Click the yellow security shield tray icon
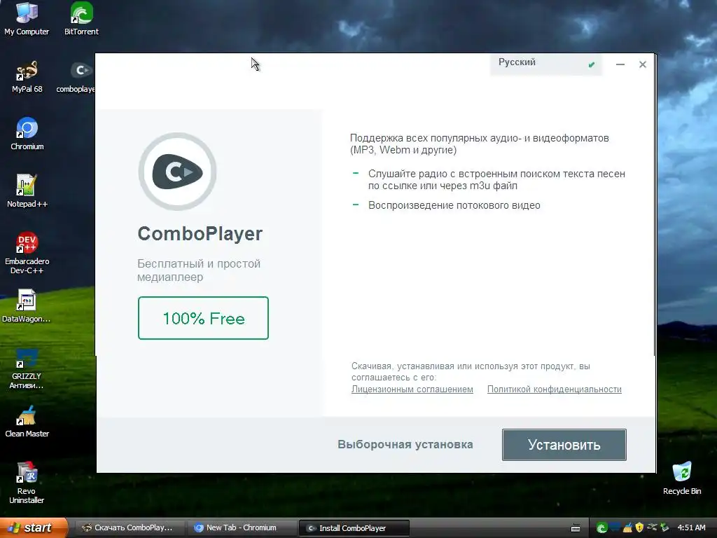The width and height of the screenshot is (717, 538). coord(639,528)
